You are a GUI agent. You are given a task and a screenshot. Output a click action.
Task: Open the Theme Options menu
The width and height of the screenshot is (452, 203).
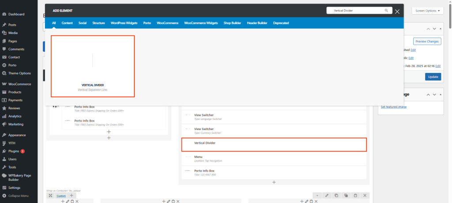click(x=19, y=73)
